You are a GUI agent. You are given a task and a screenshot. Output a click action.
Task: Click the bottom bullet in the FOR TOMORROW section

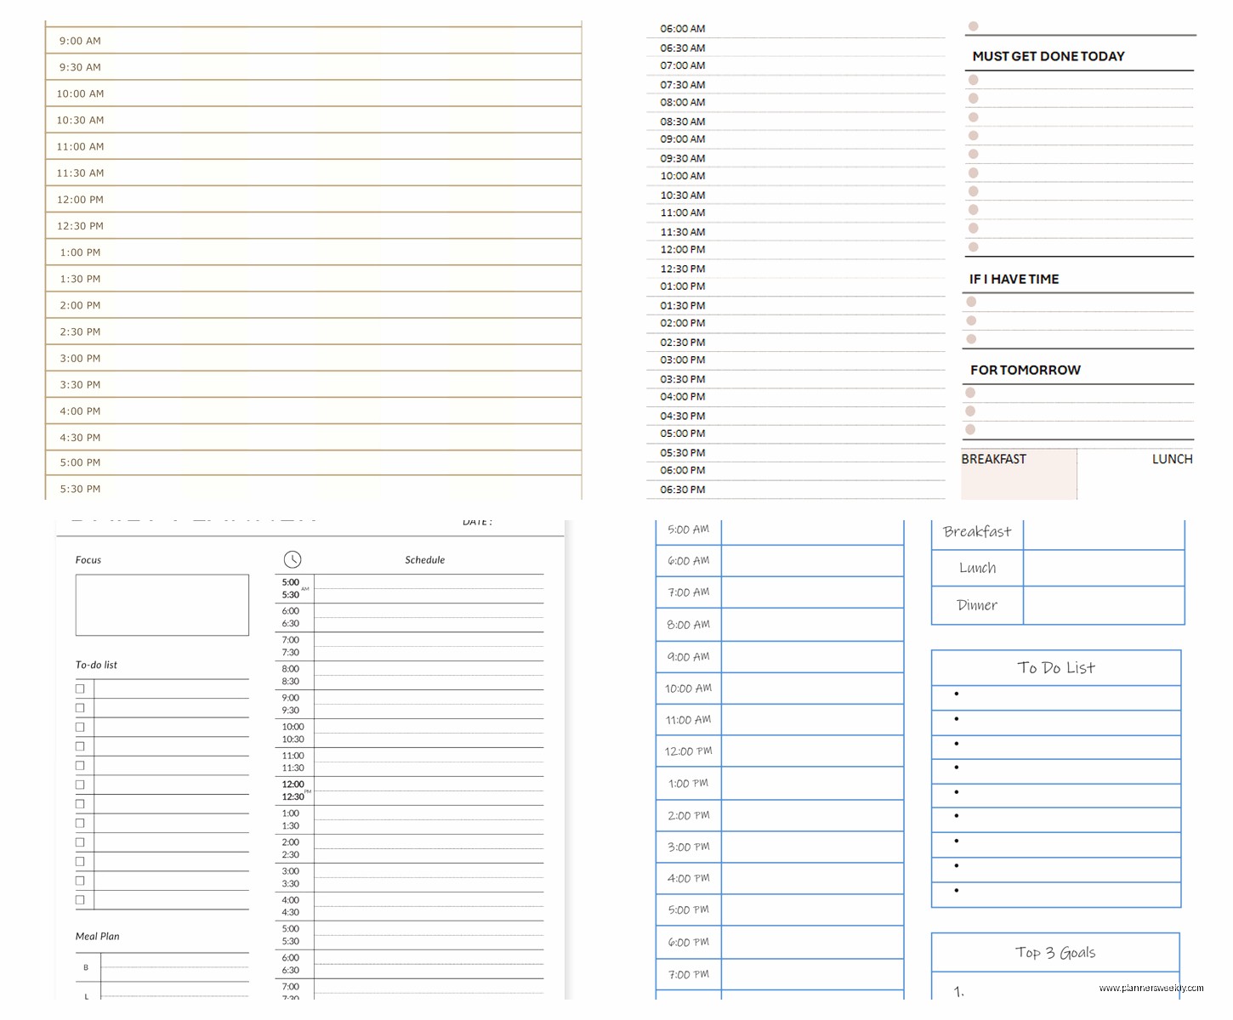pos(971,430)
